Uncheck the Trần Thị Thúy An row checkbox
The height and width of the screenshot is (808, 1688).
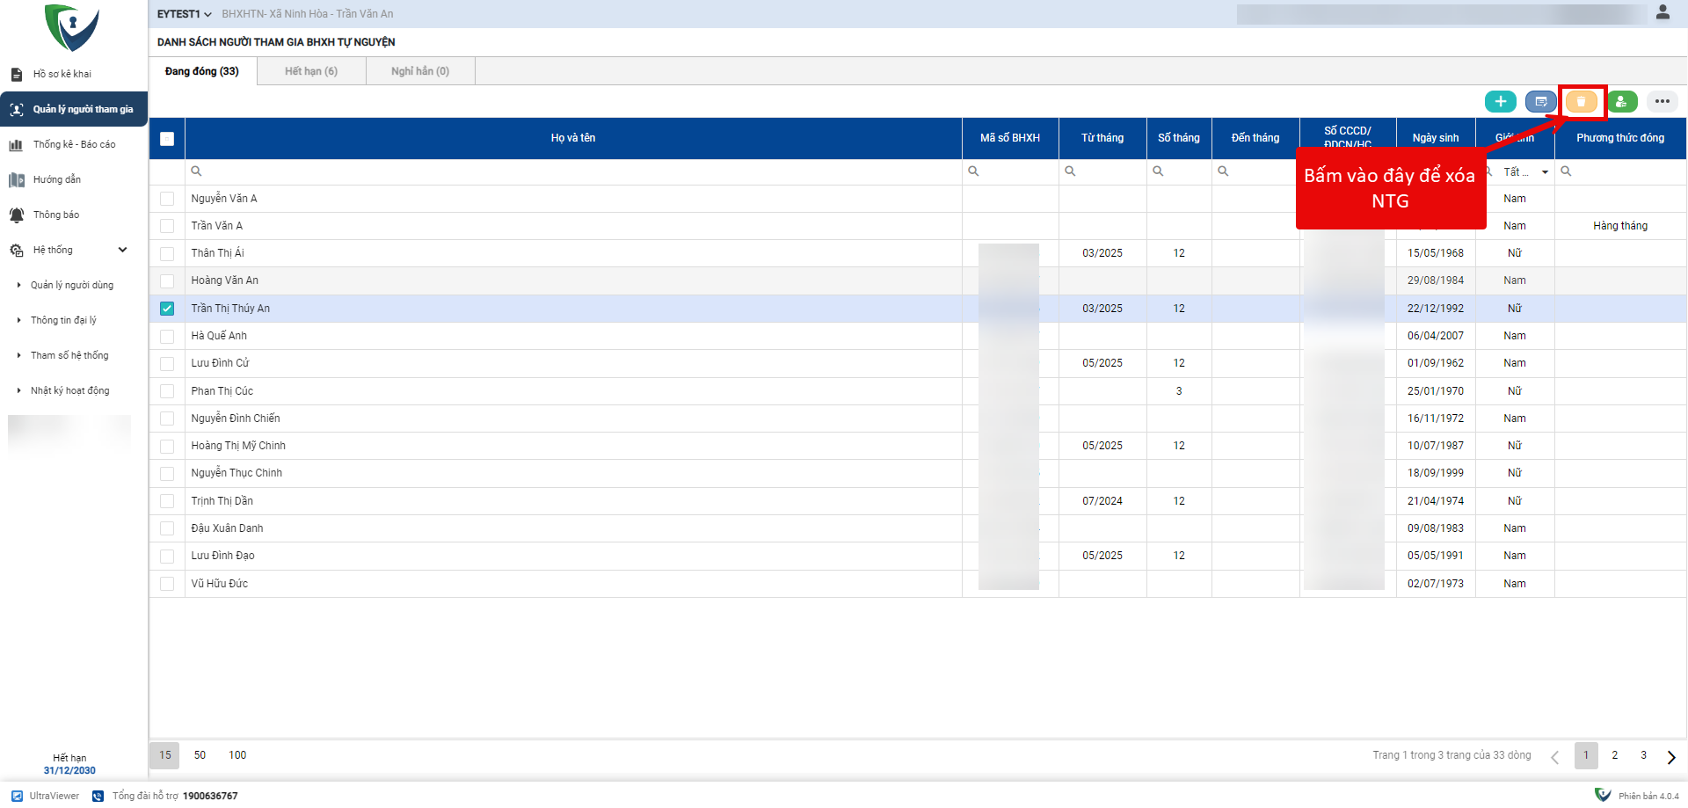[x=167, y=309]
